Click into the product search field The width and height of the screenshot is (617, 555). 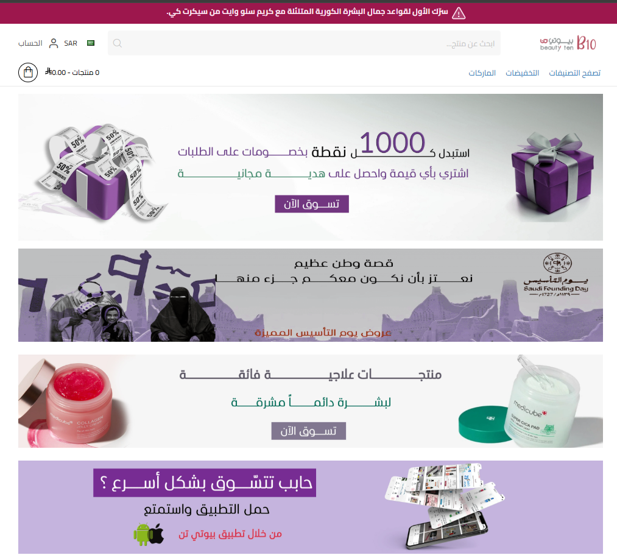(x=304, y=43)
